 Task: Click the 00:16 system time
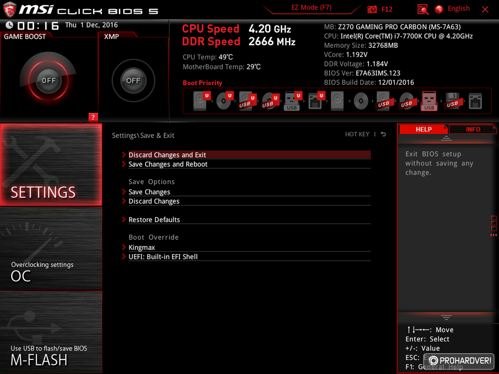point(38,26)
